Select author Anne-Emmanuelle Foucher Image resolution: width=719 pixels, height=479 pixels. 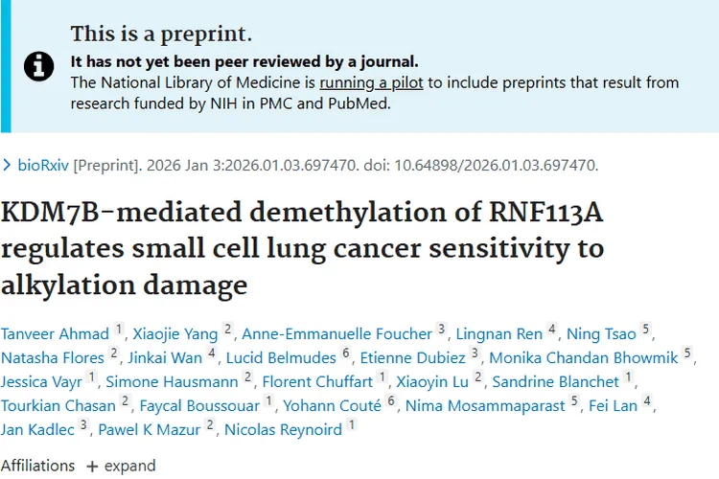coord(336,333)
